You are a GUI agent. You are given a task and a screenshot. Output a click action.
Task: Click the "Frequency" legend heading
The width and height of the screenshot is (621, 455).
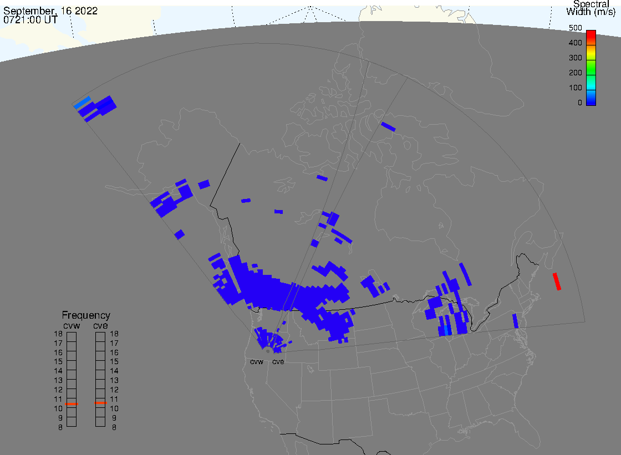(x=86, y=315)
